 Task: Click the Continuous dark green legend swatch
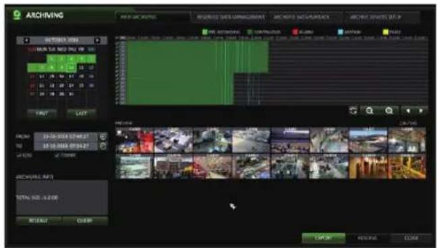[x=250, y=32]
